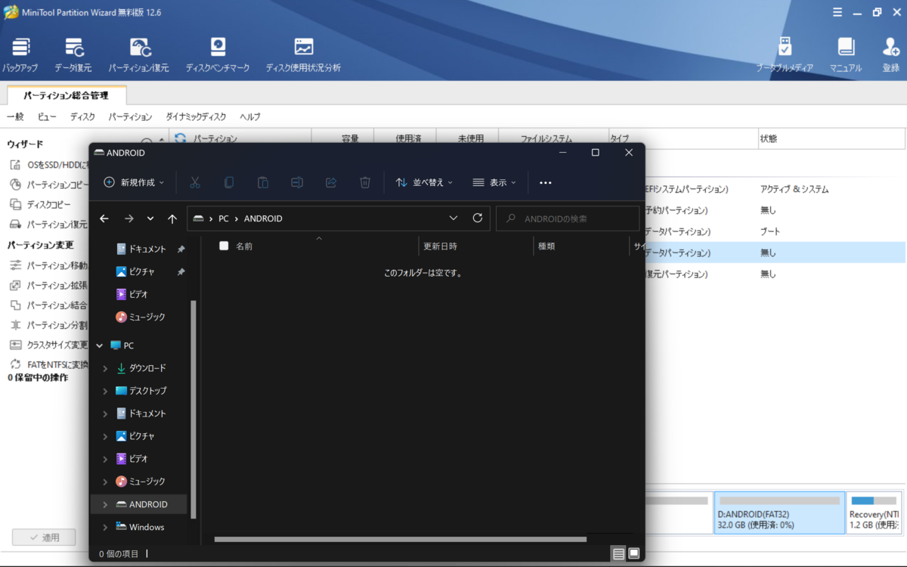This screenshot has height=567, width=907.
Task: Switch to large icons view in status bar
Action: click(634, 554)
